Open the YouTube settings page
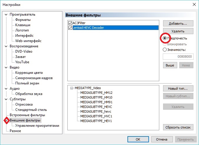Image resolution: width=199 pixels, height=145 pixels. click(22, 62)
